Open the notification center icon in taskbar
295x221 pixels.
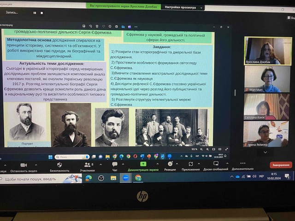point(287,176)
